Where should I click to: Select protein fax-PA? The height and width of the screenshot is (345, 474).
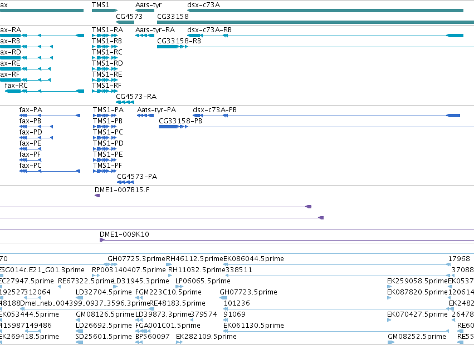point(31,110)
